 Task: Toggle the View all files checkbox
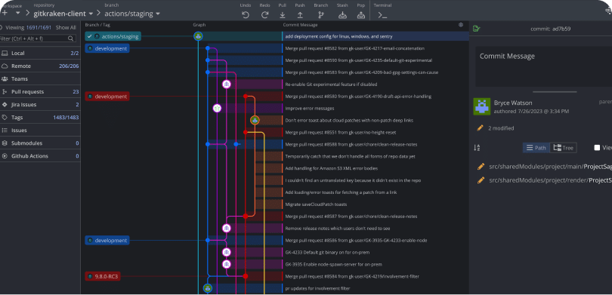[597, 148]
